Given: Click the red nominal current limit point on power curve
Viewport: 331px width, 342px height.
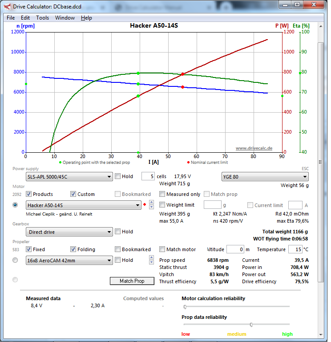Looking at the screenshot, I should 182,74.
